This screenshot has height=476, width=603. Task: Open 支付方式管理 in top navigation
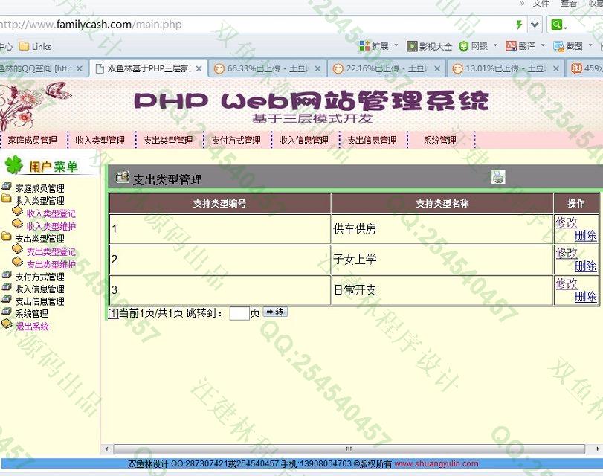tap(236, 140)
